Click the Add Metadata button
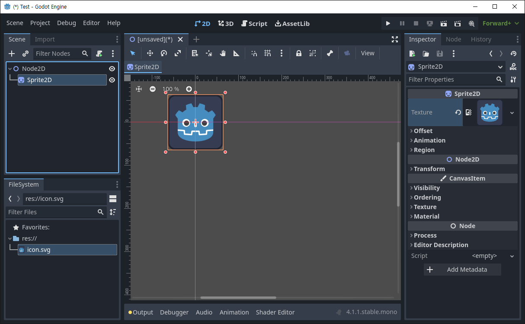525x324 pixels. [462, 270]
